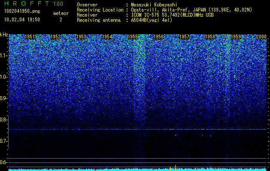Click the 1952 time marker

[x=56, y=37]
